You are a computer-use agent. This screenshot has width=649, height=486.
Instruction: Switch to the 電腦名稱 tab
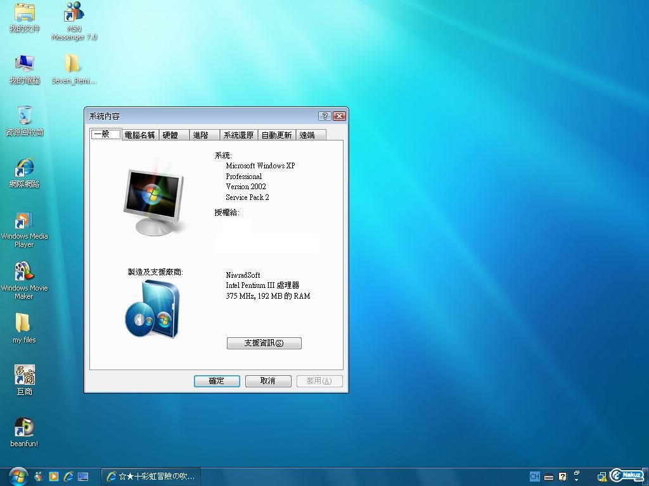click(140, 135)
